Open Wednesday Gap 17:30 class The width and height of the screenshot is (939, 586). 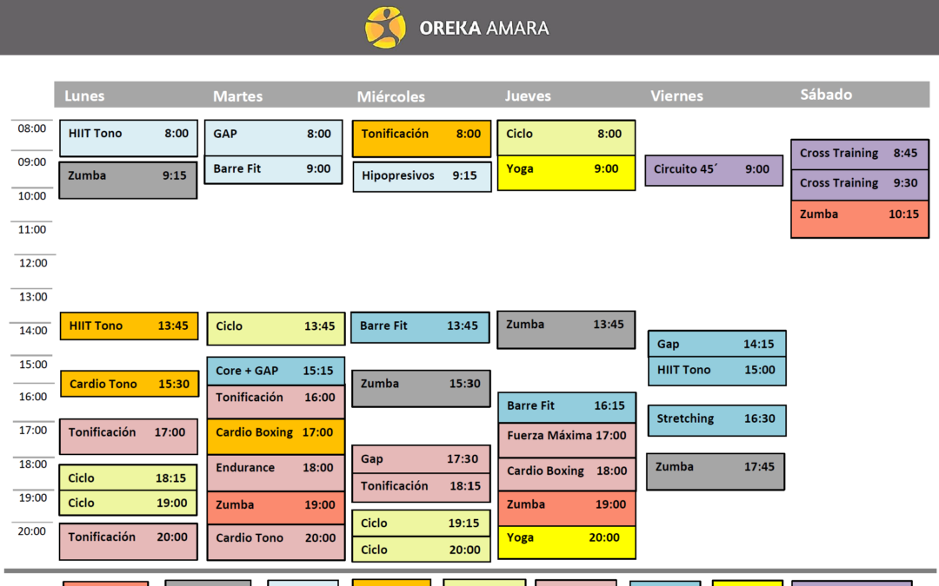click(421, 459)
